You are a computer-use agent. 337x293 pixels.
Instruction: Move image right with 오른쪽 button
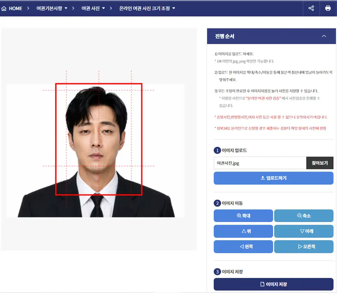[x=304, y=246]
